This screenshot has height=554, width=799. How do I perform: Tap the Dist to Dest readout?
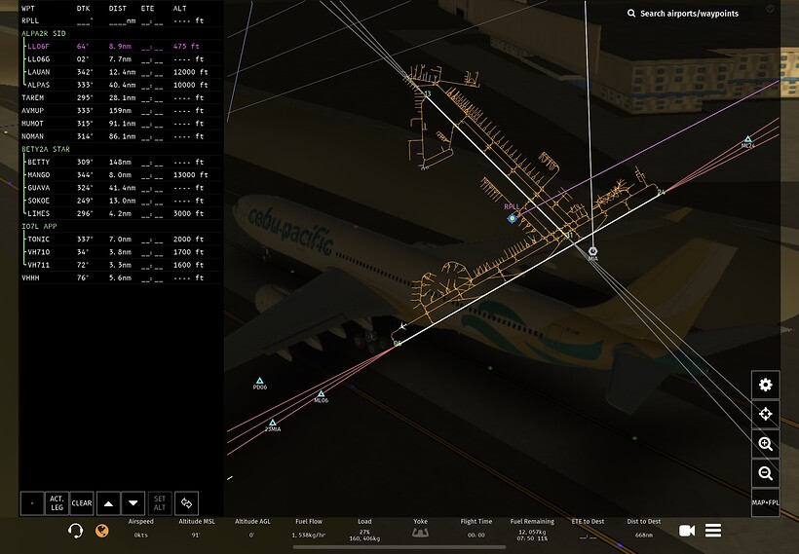pyautogui.click(x=643, y=529)
